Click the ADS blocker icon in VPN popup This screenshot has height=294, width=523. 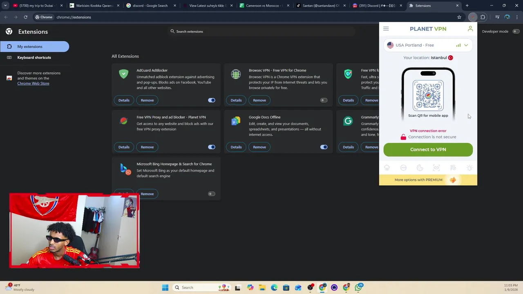403,168
